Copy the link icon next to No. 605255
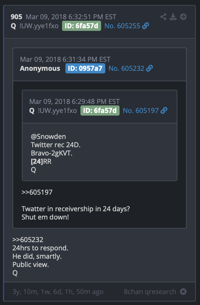The height and width of the screenshot is (305, 200). click(145, 26)
